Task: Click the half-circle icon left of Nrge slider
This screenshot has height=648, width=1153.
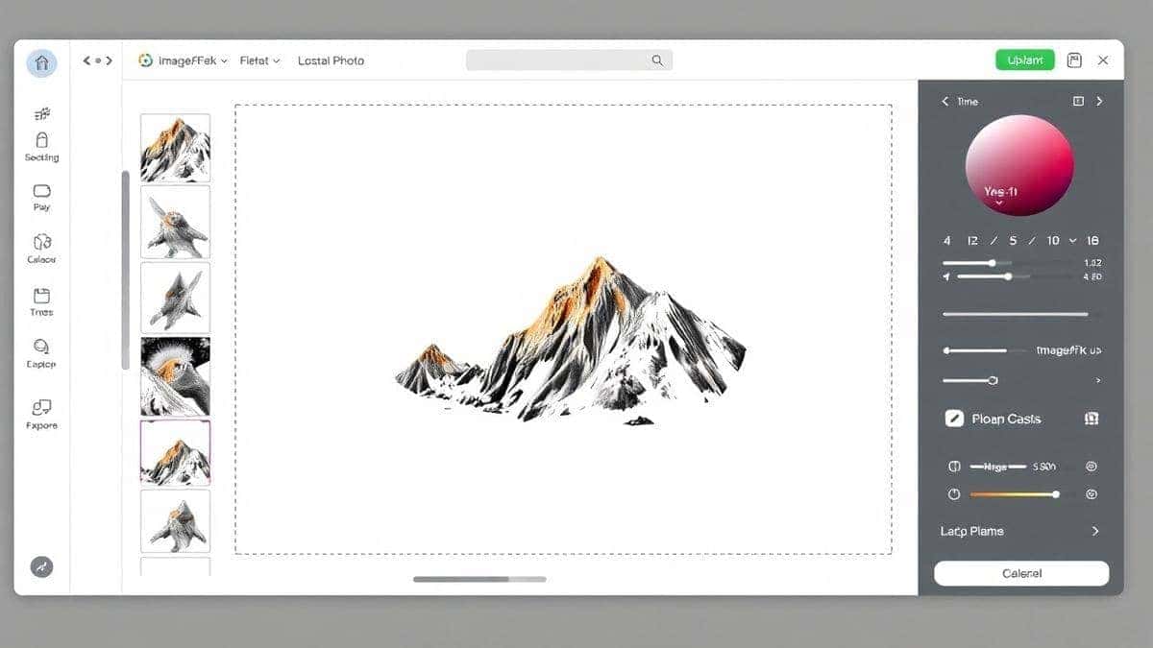Action: click(x=954, y=467)
